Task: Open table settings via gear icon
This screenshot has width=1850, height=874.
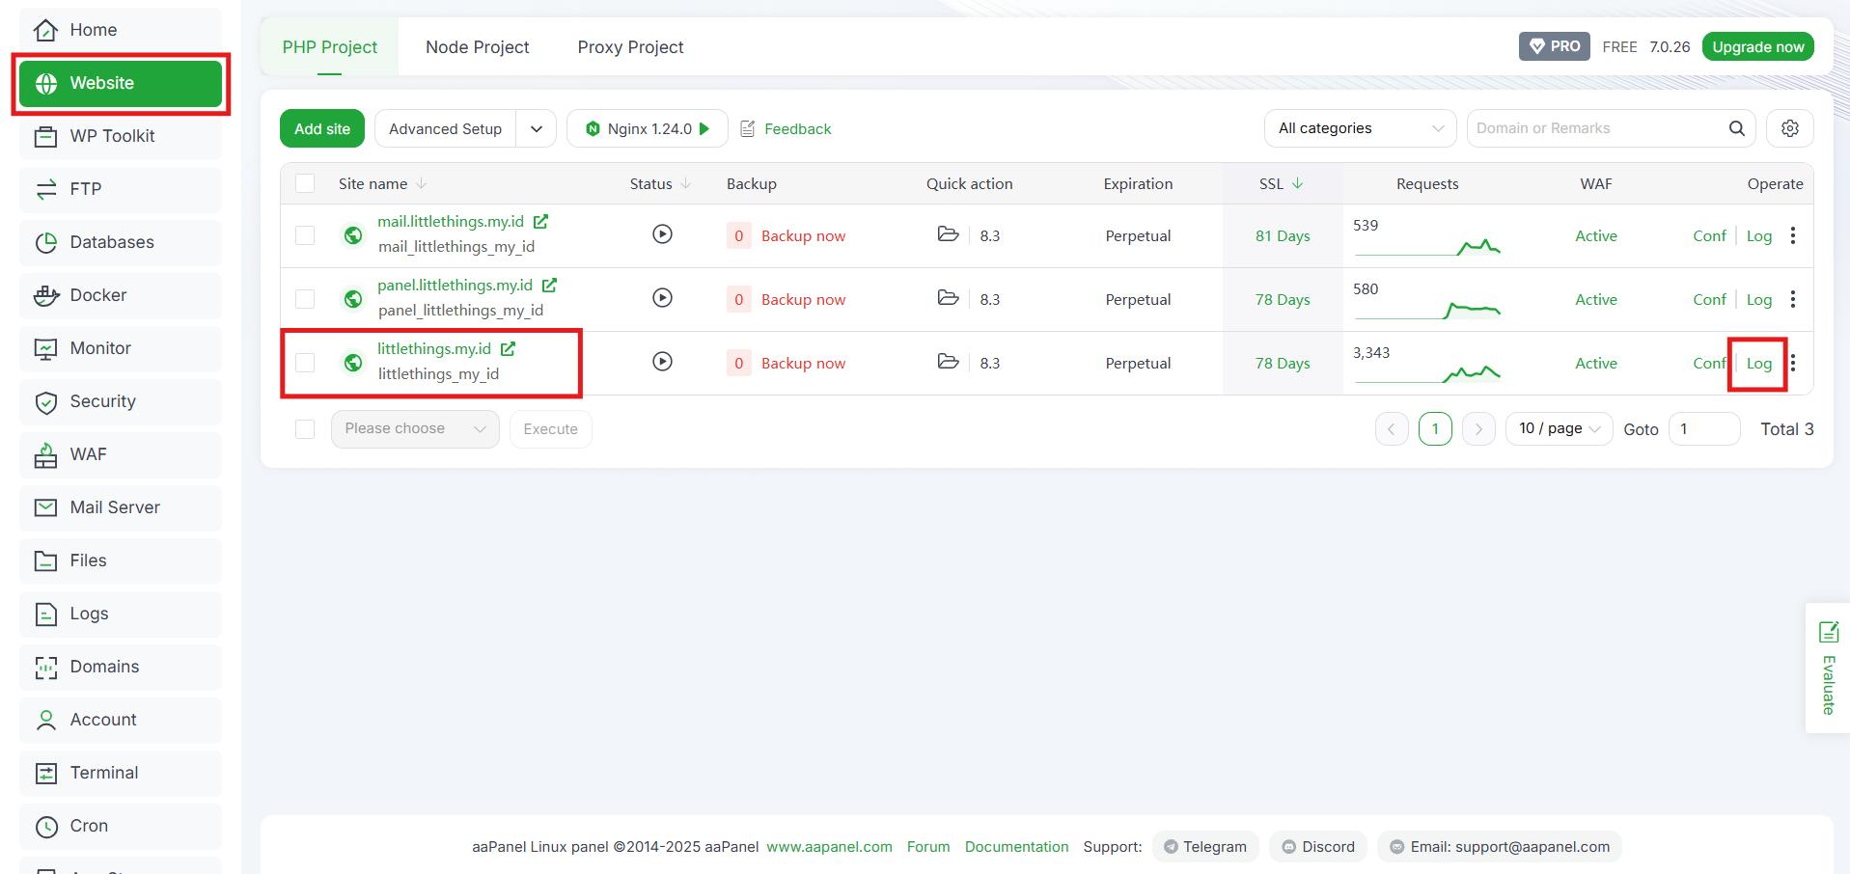Action: [1789, 128]
